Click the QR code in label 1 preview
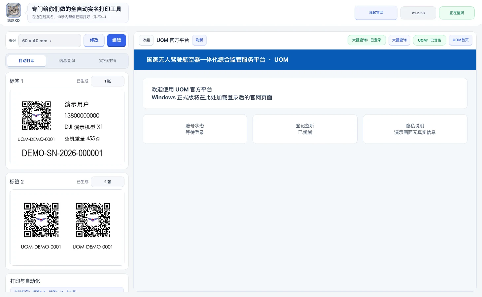The width and height of the screenshot is (482, 297). (x=36, y=115)
